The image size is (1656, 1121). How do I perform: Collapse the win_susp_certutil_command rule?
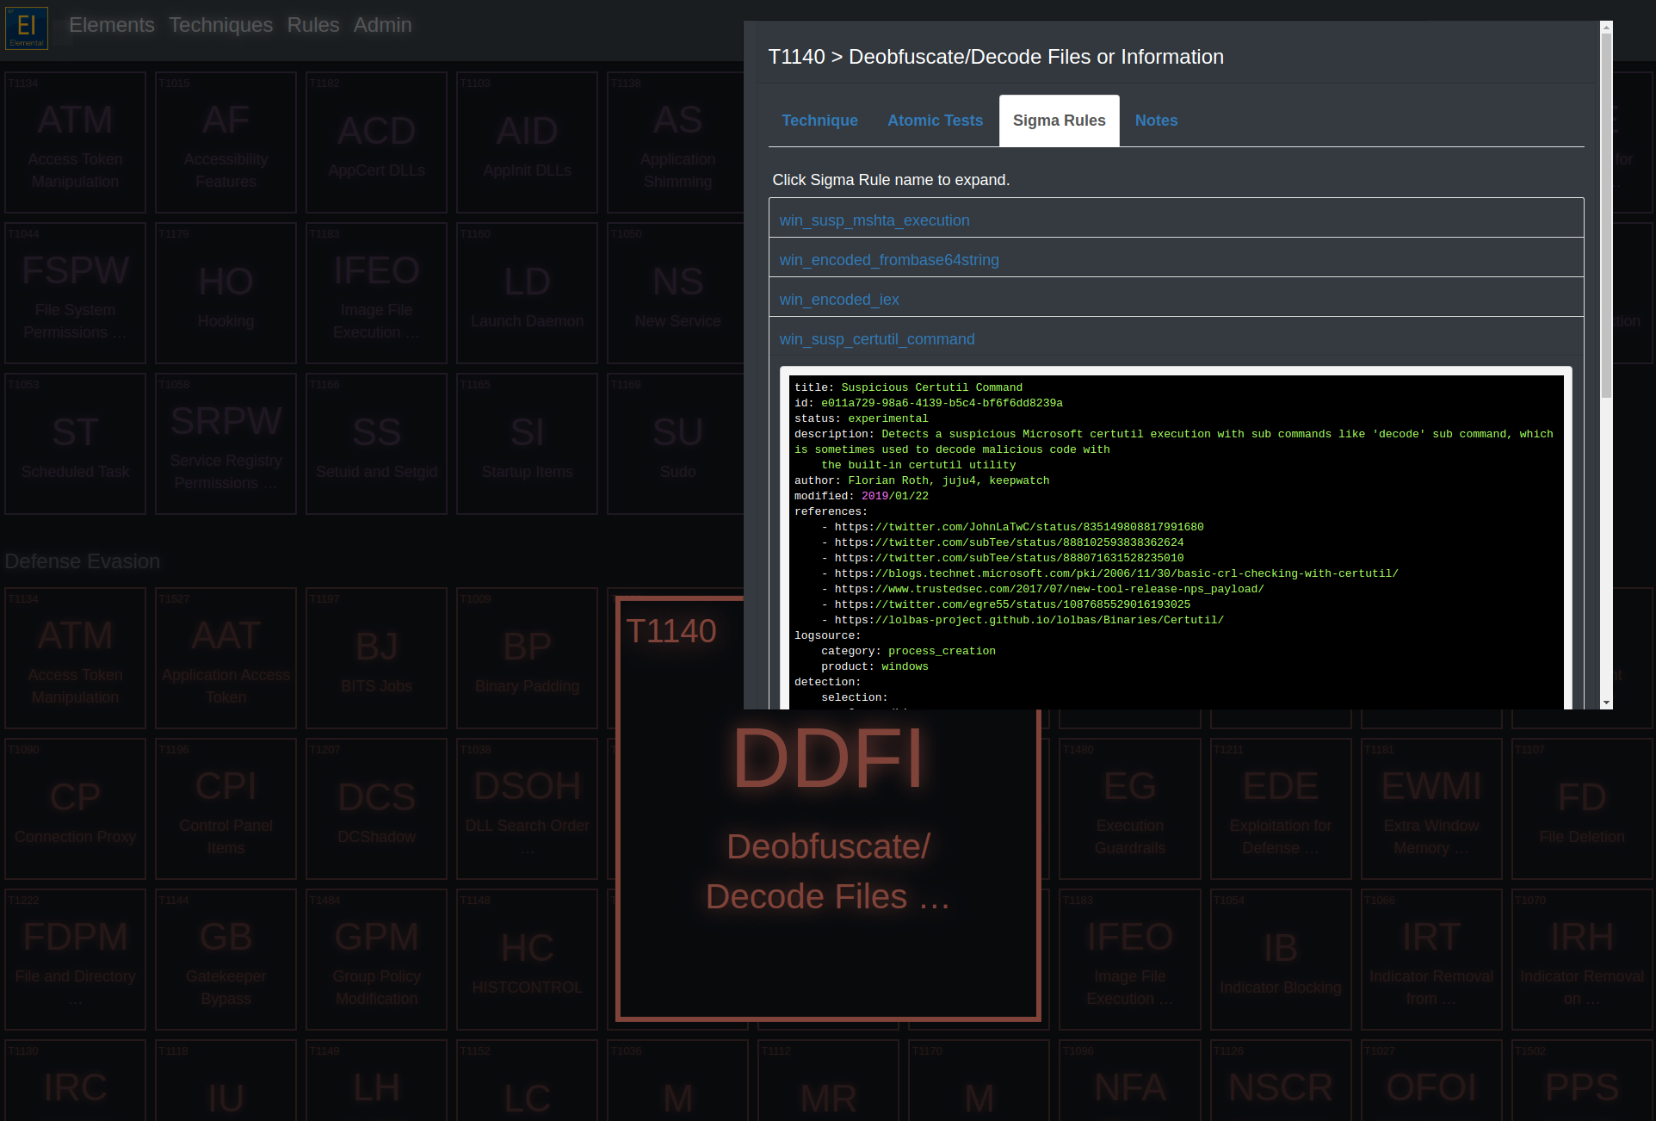877,339
